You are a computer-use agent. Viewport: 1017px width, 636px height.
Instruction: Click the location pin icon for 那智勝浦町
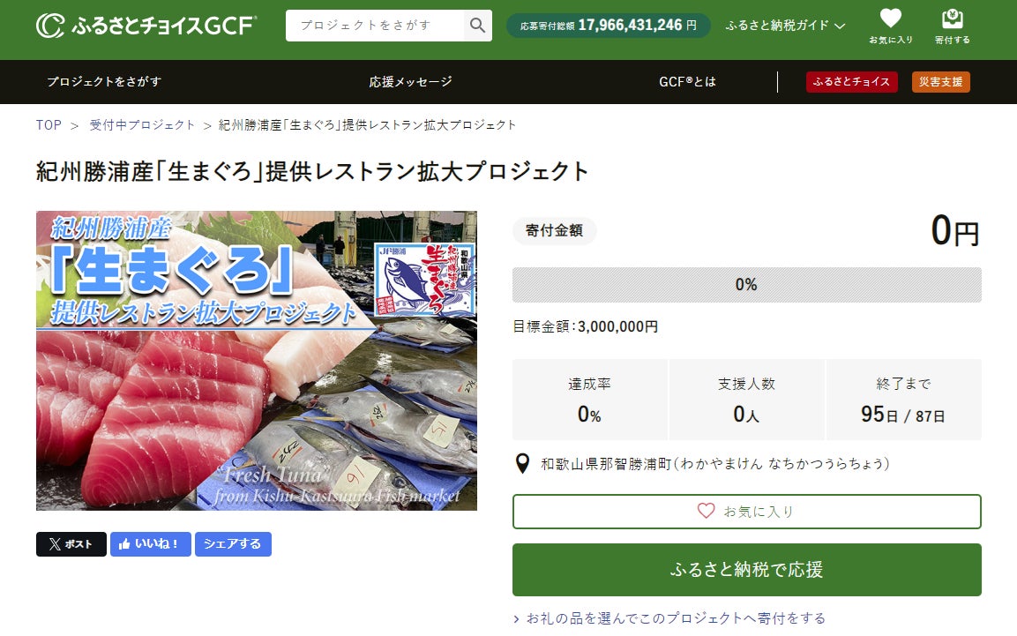pos(522,463)
